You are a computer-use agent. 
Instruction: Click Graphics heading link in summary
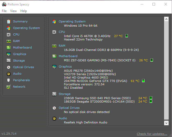(65, 67)
